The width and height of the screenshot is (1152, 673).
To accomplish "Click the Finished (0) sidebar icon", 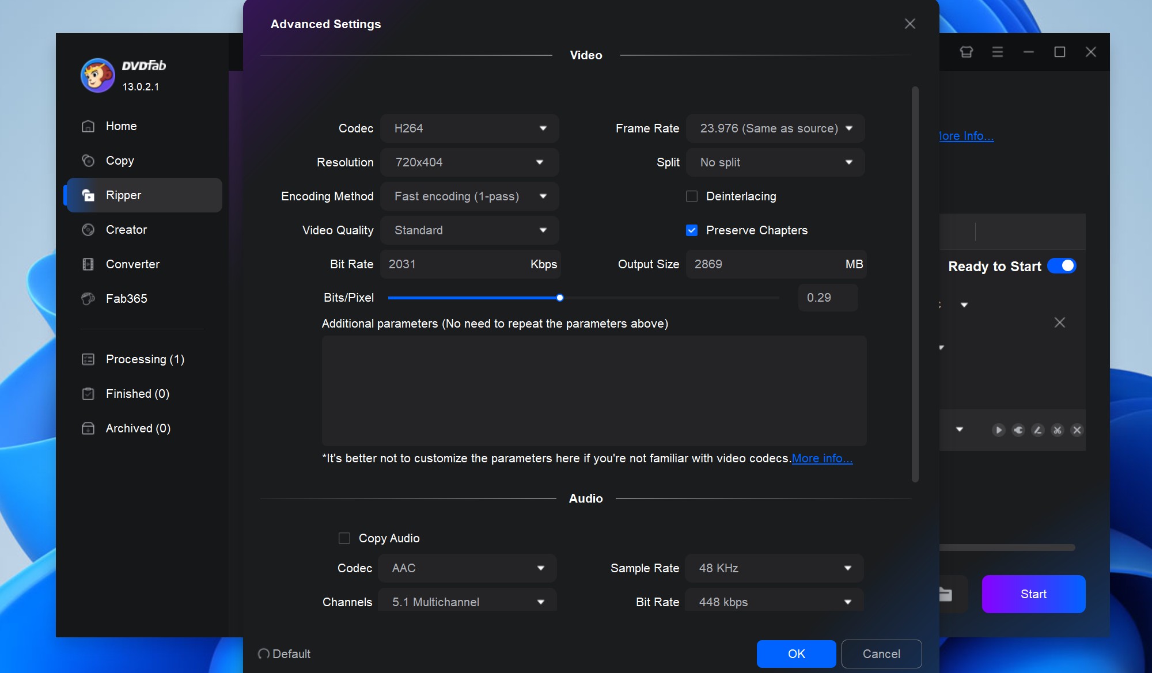I will (x=89, y=393).
